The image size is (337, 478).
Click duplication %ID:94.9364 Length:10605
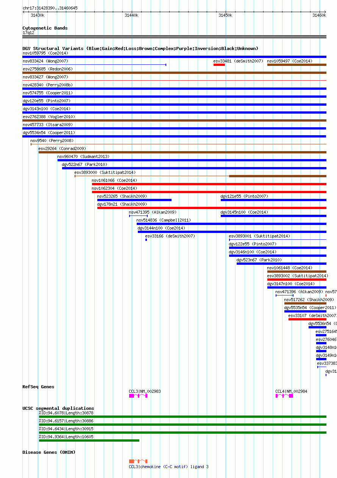pyautogui.click(x=66, y=437)
